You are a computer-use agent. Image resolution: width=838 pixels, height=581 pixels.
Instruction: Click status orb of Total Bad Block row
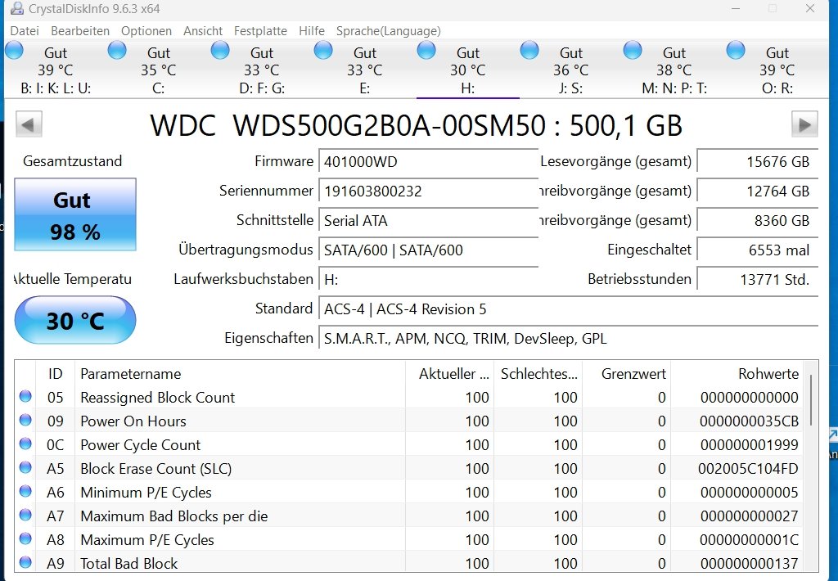(x=25, y=561)
